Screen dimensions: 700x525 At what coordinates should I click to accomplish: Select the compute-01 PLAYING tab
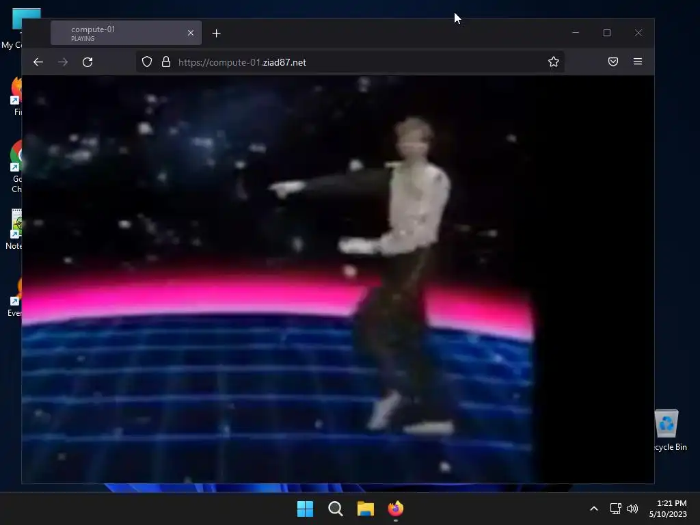click(126, 33)
